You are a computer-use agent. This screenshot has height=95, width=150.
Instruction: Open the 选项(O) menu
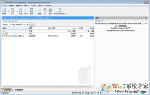[41, 6]
